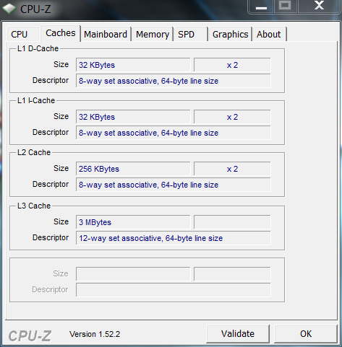The image size is (342, 347).
Task: Click the Version 1.52.2 text
Action: 95,334
